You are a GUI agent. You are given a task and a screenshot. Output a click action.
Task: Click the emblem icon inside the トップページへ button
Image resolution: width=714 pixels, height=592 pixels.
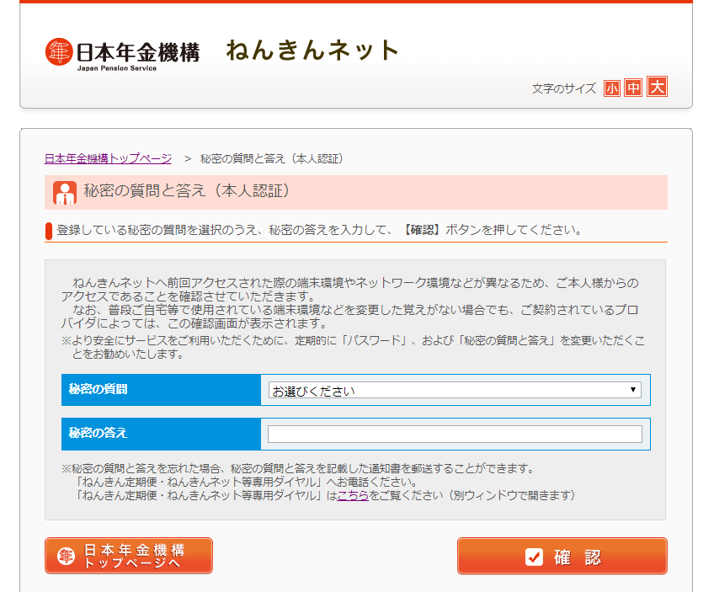point(67,556)
